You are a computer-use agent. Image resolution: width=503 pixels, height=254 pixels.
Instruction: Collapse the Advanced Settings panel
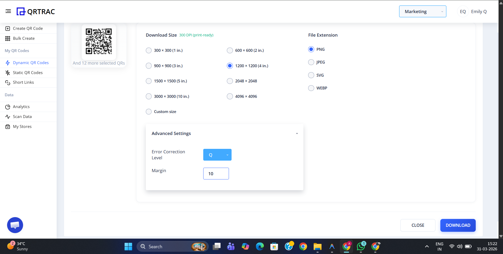point(297,133)
